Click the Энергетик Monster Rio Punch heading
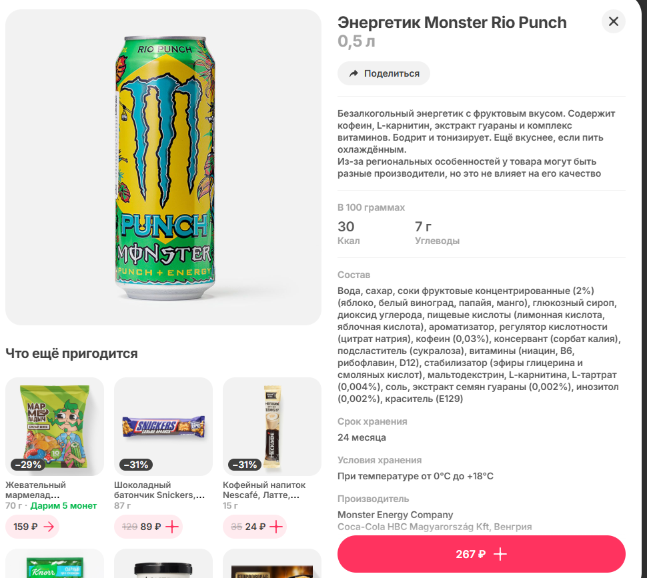Image resolution: width=647 pixels, height=578 pixels. [x=452, y=23]
